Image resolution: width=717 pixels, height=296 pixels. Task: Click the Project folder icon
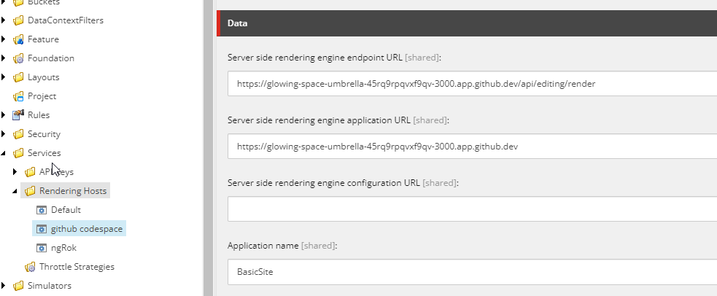click(18, 96)
